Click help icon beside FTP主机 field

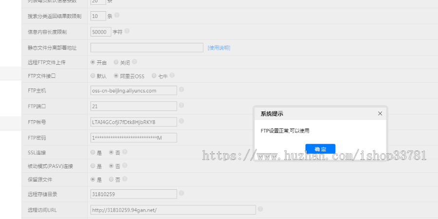pos(182,90)
